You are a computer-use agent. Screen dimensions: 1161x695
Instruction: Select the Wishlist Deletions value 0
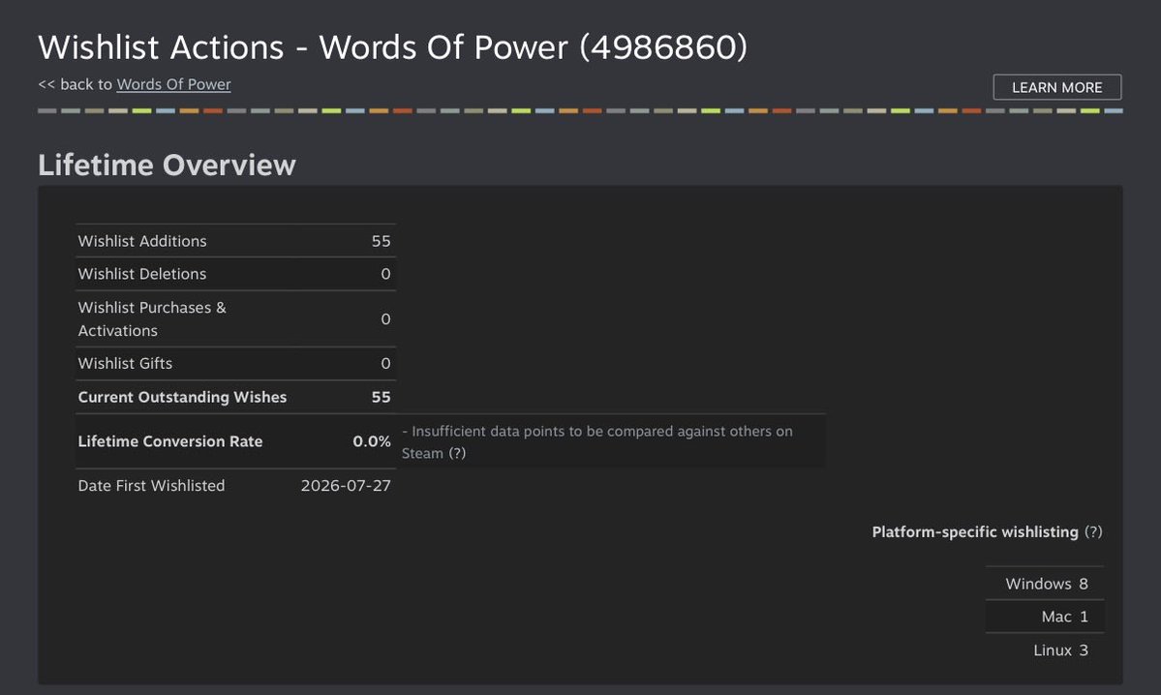pyautogui.click(x=385, y=274)
